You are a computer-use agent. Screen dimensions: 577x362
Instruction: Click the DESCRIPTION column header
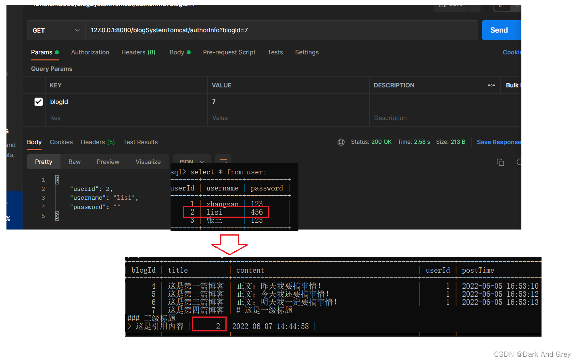(x=394, y=85)
